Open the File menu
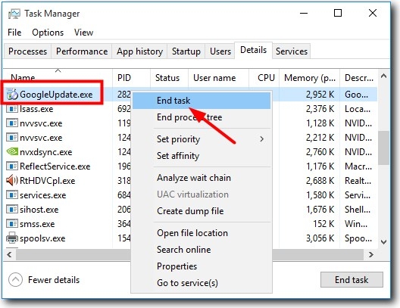This screenshot has width=400, height=308. click(x=14, y=33)
